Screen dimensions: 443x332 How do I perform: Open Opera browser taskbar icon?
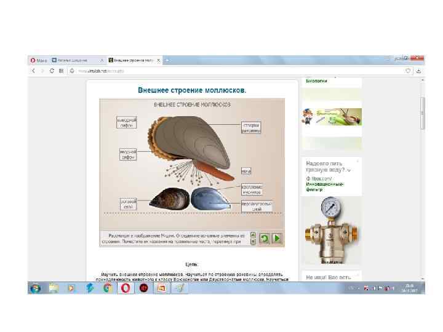pos(126,288)
